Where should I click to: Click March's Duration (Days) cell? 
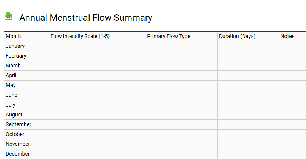point(248,66)
